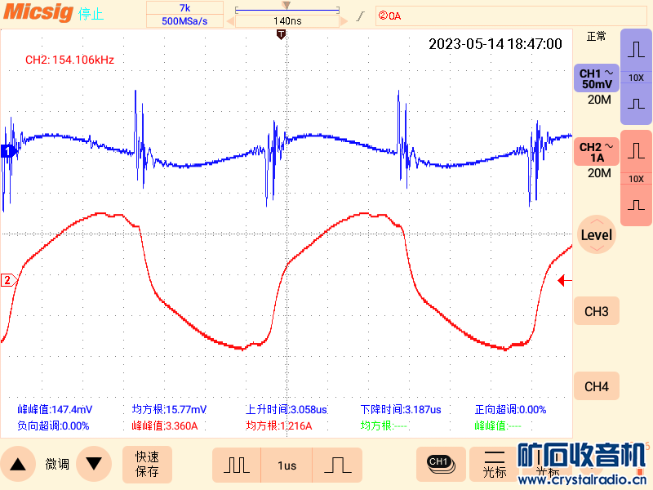
Task: Select the CH2 154.106kHz frequency readout
Action: pyautogui.click(x=69, y=60)
